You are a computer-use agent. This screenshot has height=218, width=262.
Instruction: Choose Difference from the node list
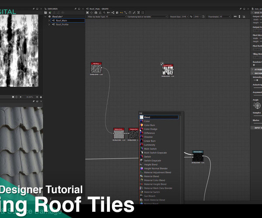click(x=149, y=133)
